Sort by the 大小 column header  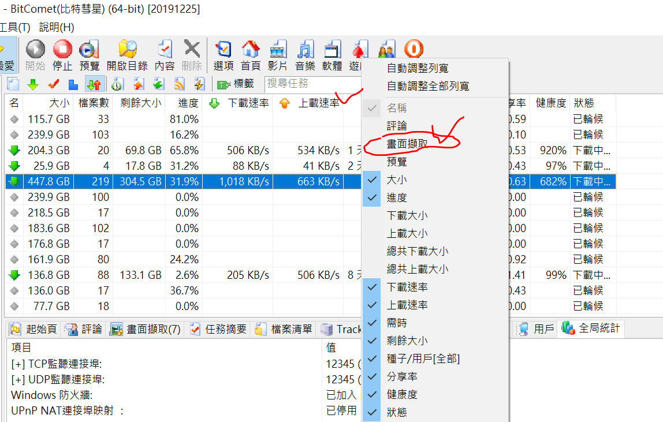49,103
